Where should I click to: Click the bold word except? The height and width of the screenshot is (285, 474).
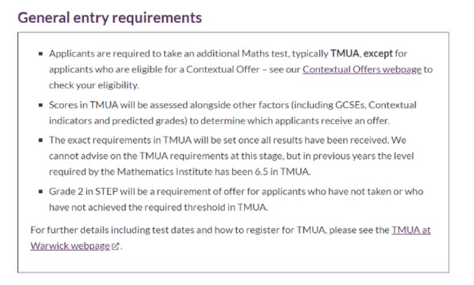point(378,53)
